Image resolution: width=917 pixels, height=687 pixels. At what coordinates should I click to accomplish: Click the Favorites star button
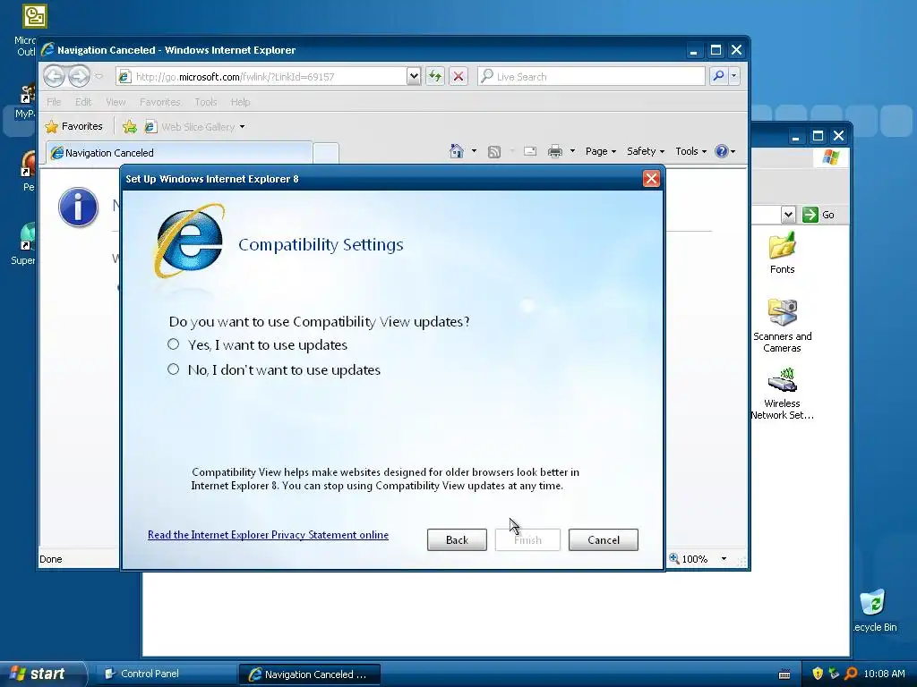[73, 126]
